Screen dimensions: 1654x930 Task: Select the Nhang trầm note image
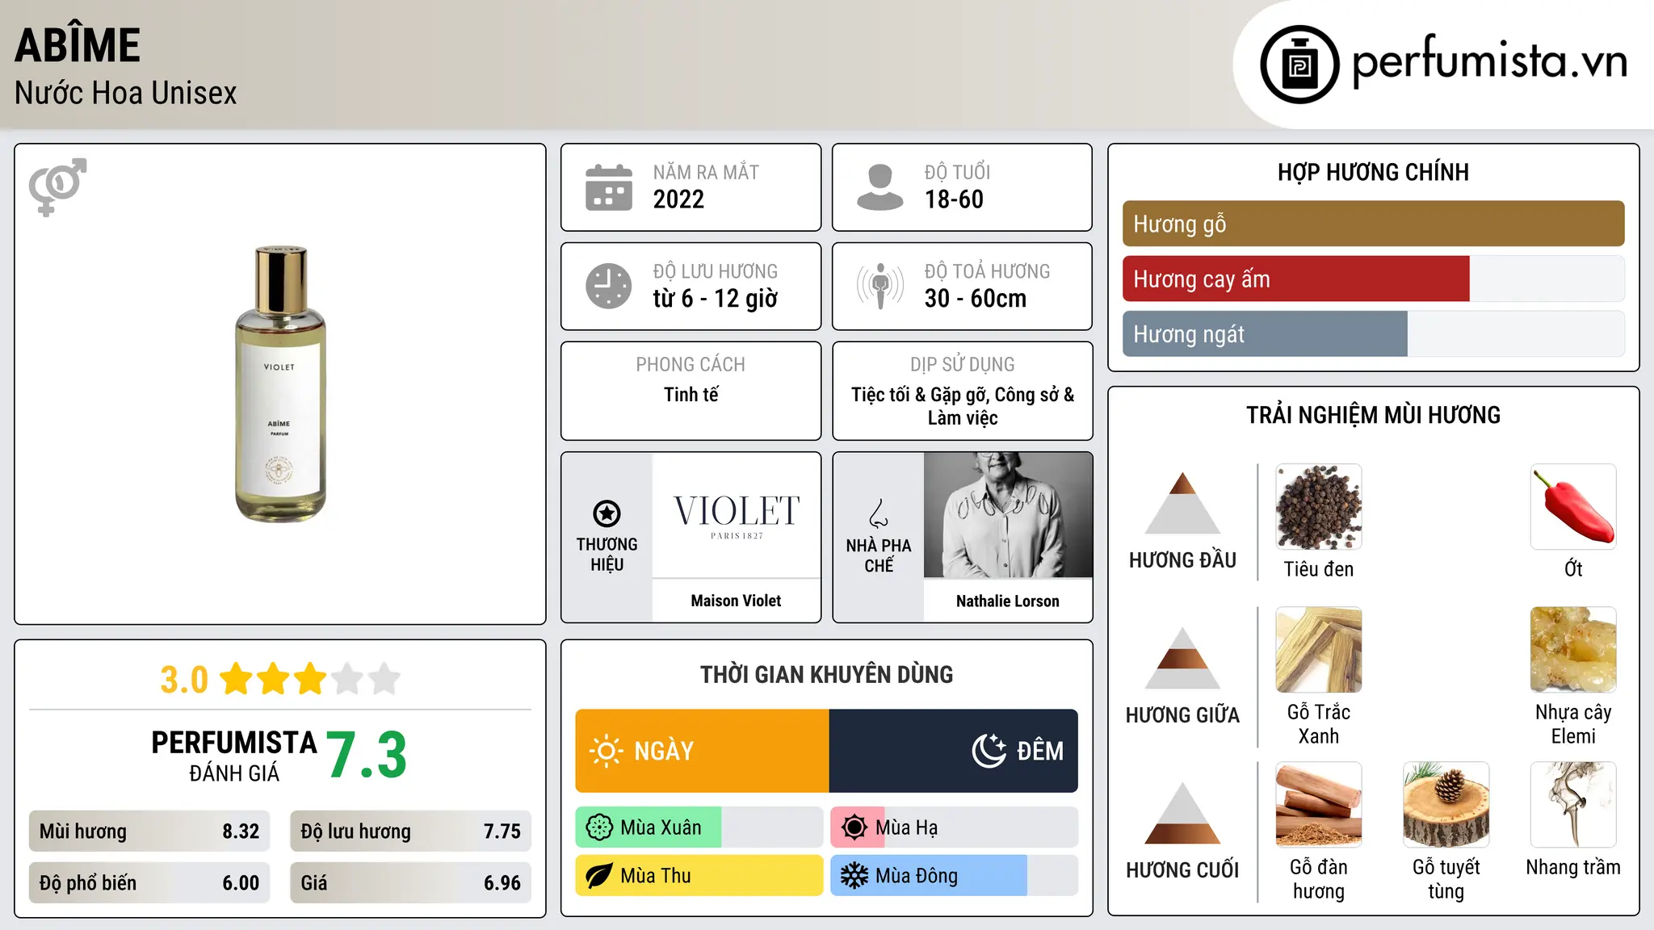[x=1573, y=805]
